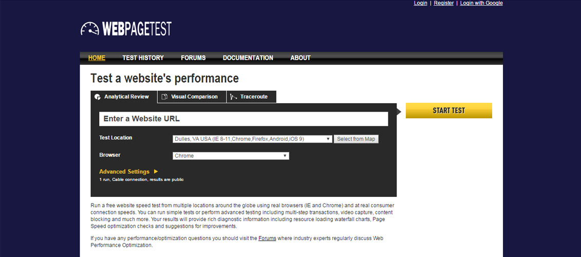Click the WEBPAGETEST logo text
The height and width of the screenshot is (257, 581).
(x=137, y=29)
